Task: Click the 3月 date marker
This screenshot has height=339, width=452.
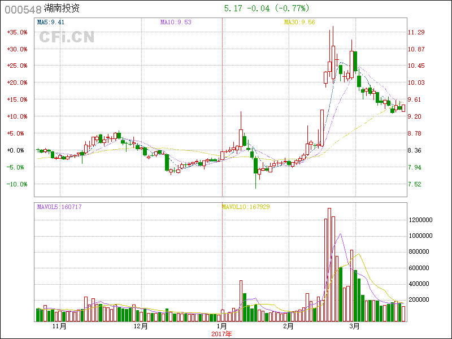Action: pyautogui.click(x=354, y=327)
